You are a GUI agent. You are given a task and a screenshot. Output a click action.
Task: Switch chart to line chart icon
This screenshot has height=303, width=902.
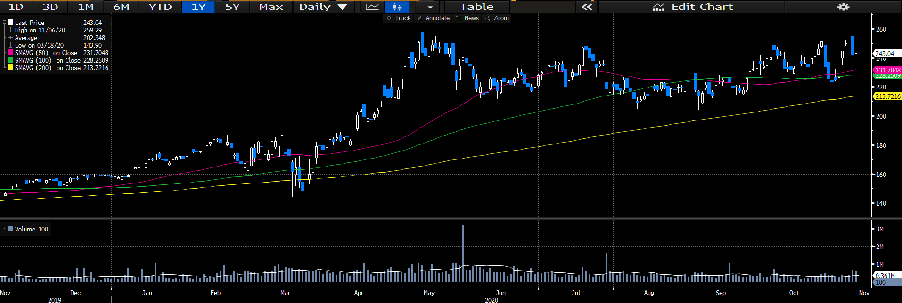(x=372, y=7)
